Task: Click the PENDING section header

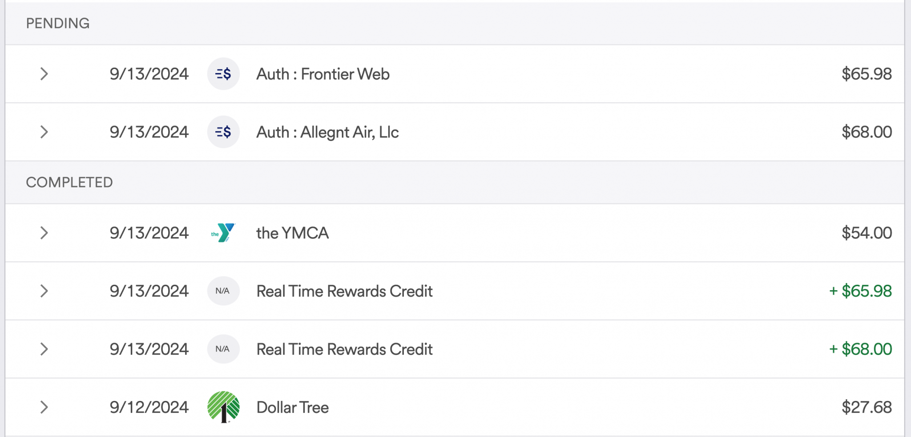Action: pyautogui.click(x=58, y=23)
